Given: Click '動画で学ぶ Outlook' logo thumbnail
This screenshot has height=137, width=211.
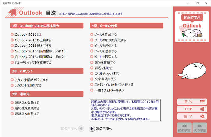Looking at the screenshot, I should point(192,27).
